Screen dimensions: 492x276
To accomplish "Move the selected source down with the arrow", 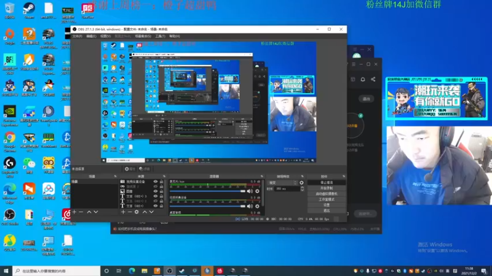I will coord(151,212).
